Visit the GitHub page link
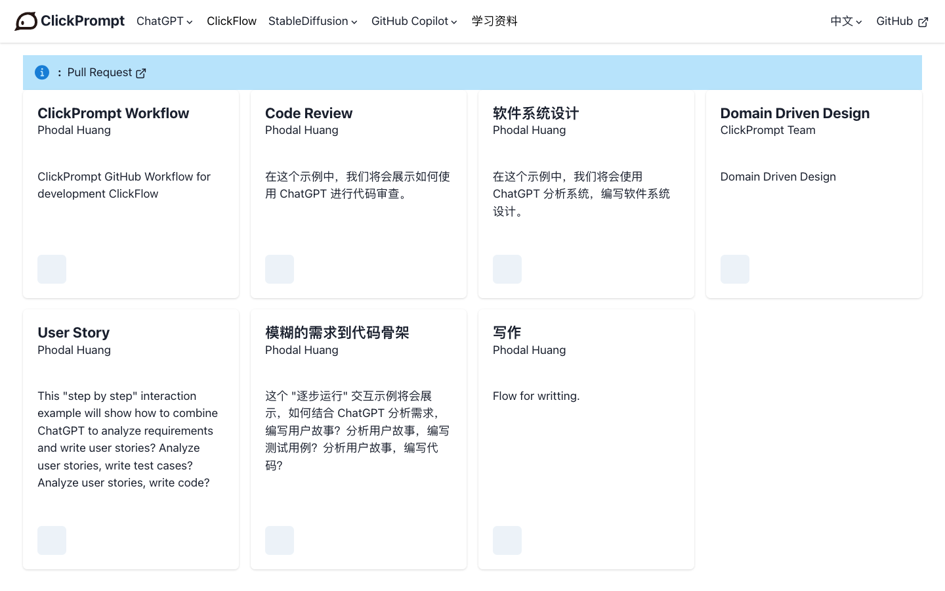 tap(894, 21)
